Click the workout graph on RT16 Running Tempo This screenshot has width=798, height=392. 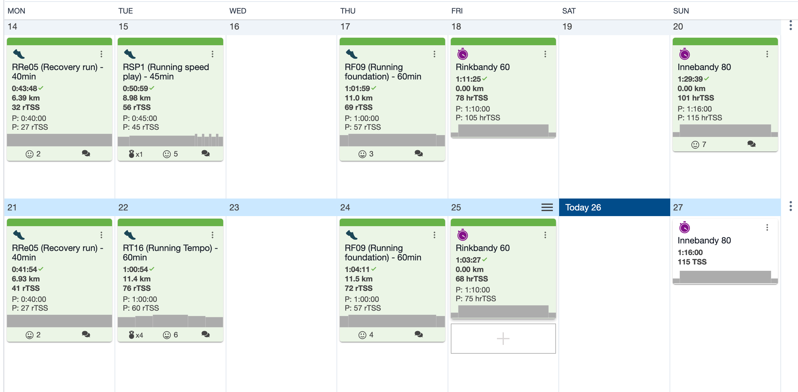point(170,321)
